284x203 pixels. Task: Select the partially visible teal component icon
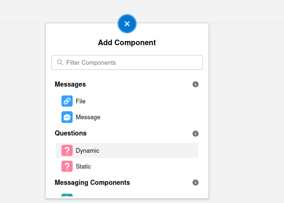67,195
